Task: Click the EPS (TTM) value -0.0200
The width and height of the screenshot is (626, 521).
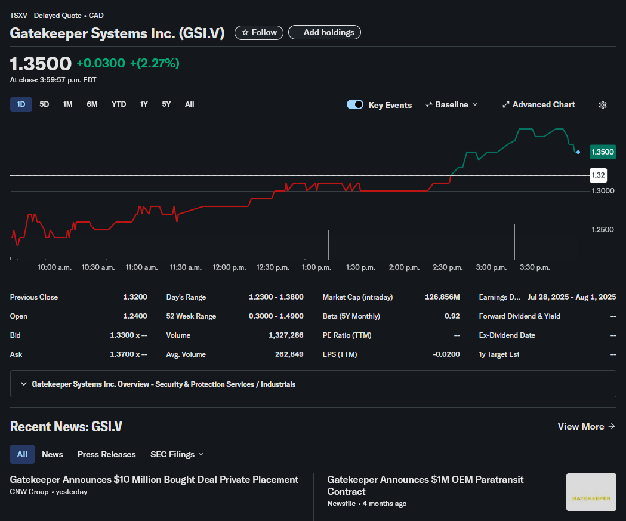Action: pos(446,354)
